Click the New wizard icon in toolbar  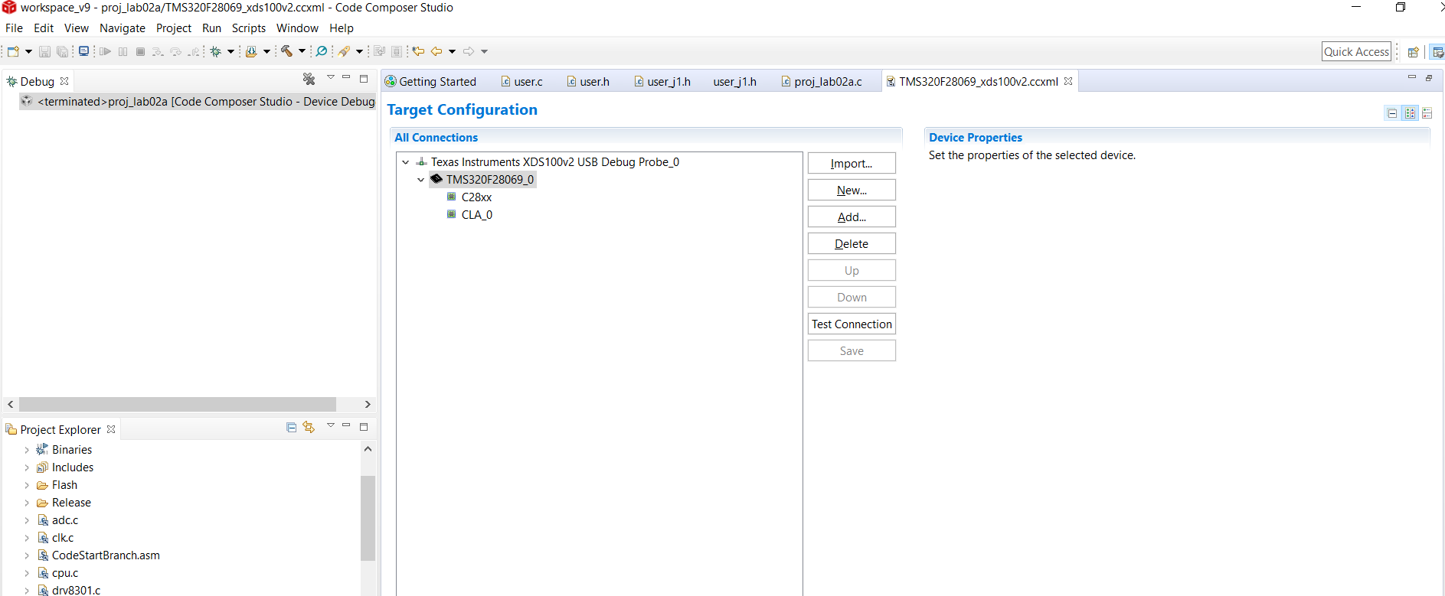click(13, 51)
